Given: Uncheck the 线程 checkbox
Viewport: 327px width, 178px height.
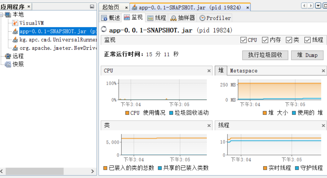Looking at the screenshot, I should click(x=308, y=40).
